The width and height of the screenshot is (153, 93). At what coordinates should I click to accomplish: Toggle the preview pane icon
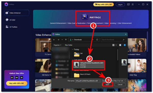tap(120, 45)
